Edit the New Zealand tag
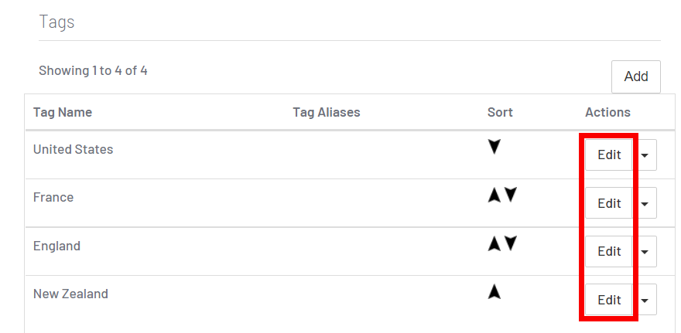The width and height of the screenshot is (681, 333). click(x=609, y=300)
